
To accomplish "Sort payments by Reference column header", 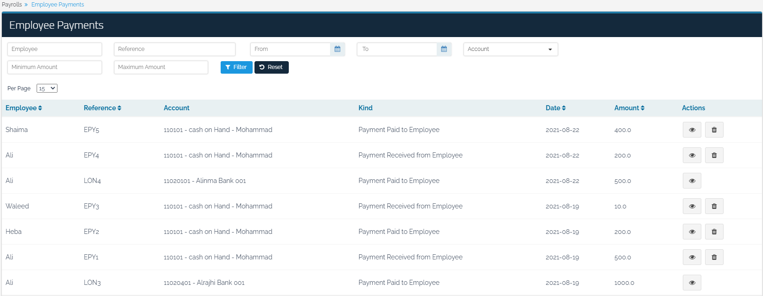I will click(102, 108).
